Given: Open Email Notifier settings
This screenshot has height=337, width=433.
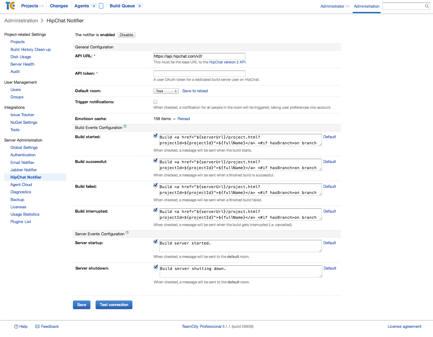Looking at the screenshot, I should click(x=22, y=163).
